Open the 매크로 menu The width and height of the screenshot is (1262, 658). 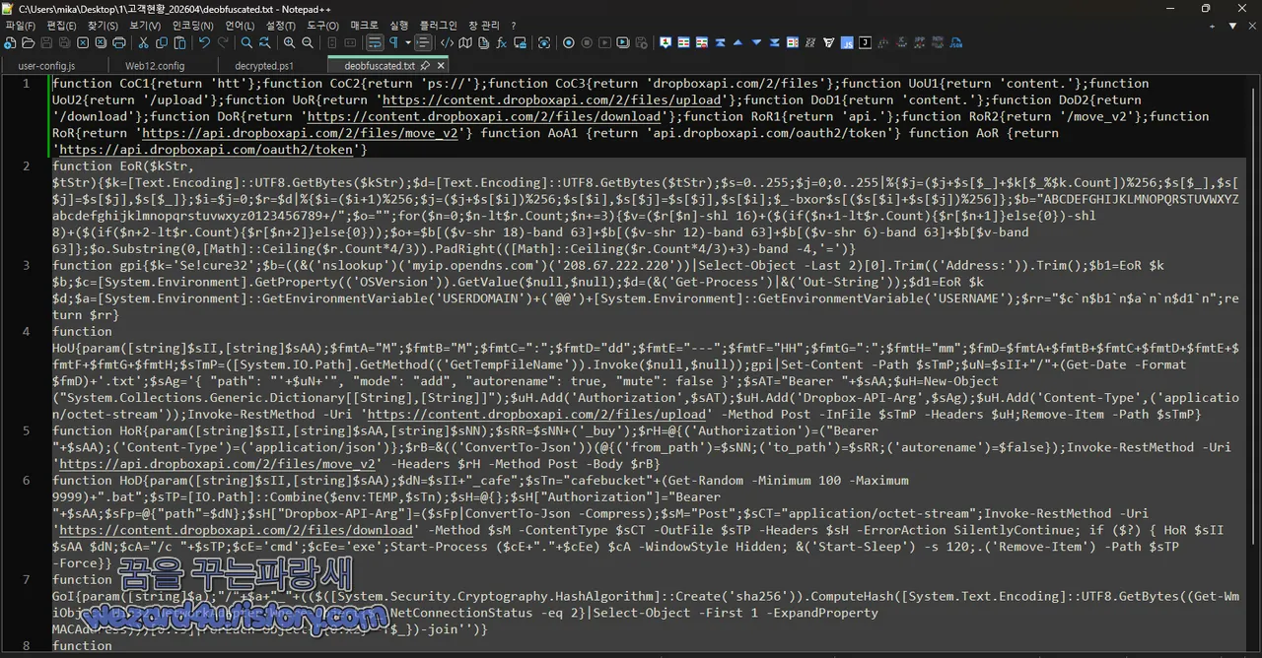pyautogui.click(x=364, y=26)
